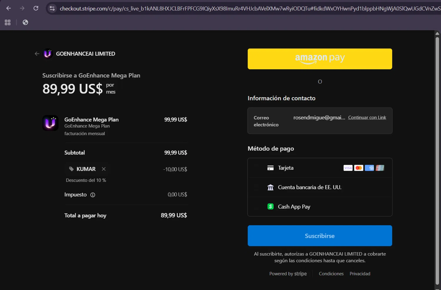
Task: Open the Impuesto info tooltip icon
Action: (93, 195)
